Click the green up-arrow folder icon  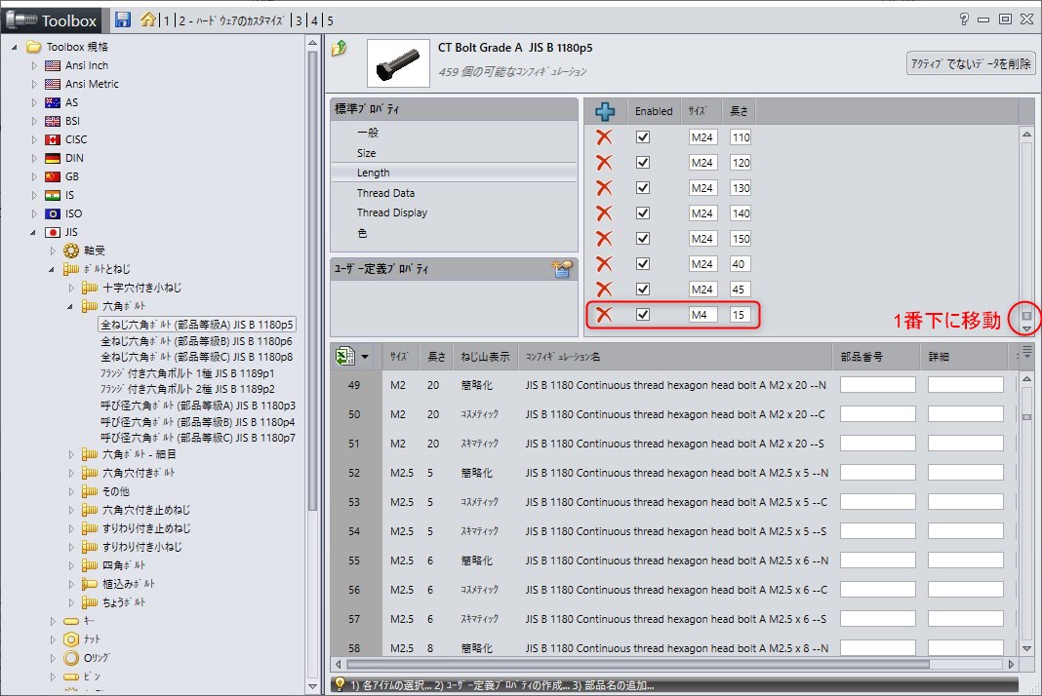click(340, 49)
